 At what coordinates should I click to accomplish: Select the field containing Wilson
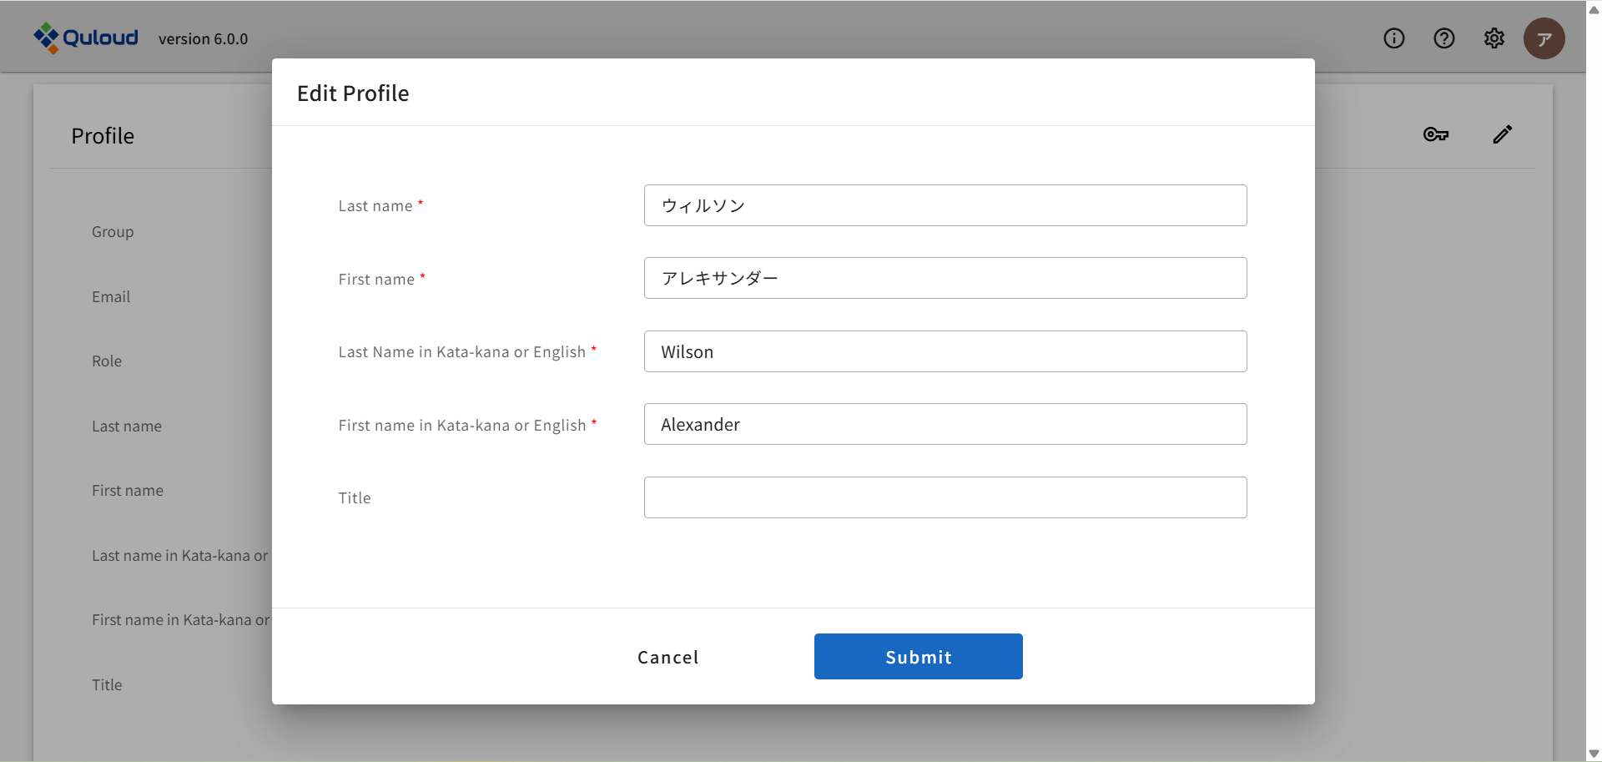point(945,351)
